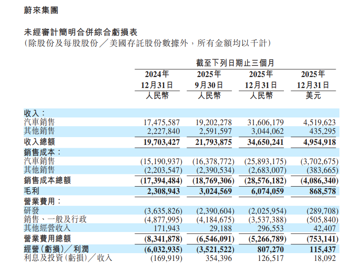Click the 銷售、一般及行政 row label
The height and width of the screenshot is (271, 356).
(x=55, y=219)
